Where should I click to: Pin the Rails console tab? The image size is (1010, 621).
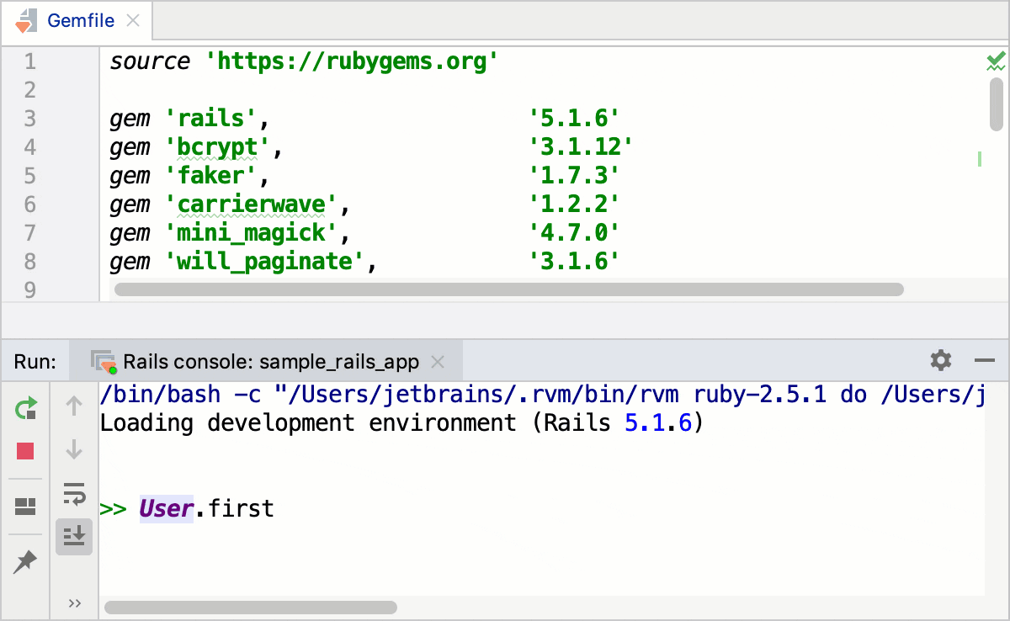pyautogui.click(x=24, y=560)
